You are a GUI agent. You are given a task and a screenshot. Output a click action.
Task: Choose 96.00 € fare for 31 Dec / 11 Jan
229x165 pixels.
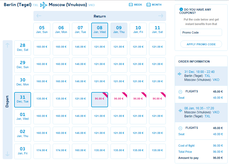coord(157,100)
